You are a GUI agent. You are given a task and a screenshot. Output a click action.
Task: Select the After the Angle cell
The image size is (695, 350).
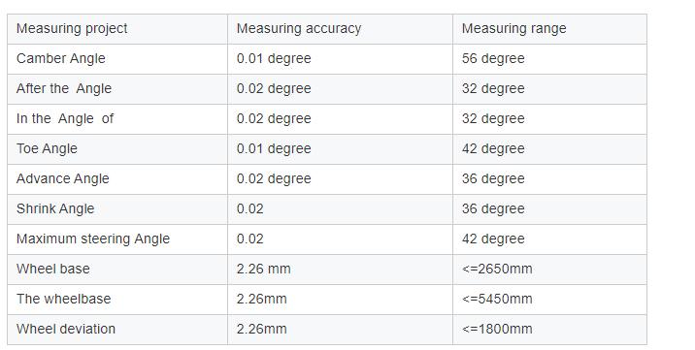click(x=117, y=89)
